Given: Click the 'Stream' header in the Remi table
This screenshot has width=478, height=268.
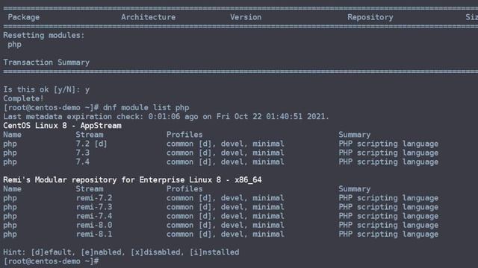Looking at the screenshot, I should (x=90, y=189).
